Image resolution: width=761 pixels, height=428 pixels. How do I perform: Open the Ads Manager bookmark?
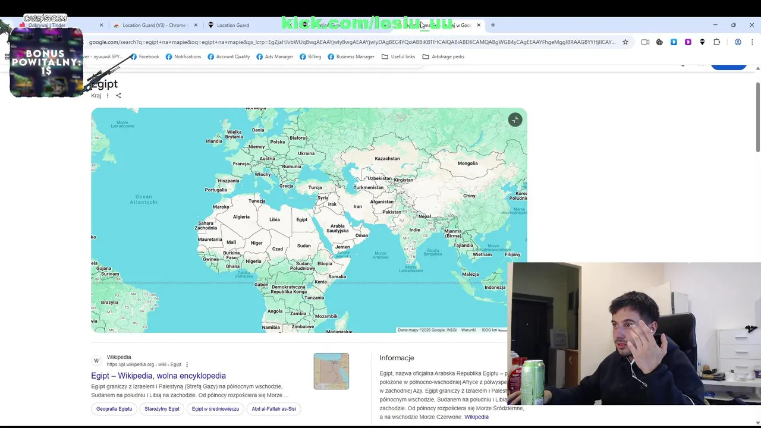275,56
